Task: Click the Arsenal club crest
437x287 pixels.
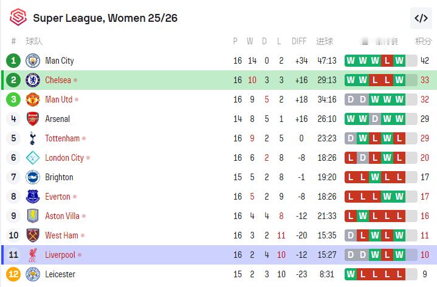Action: (x=33, y=119)
